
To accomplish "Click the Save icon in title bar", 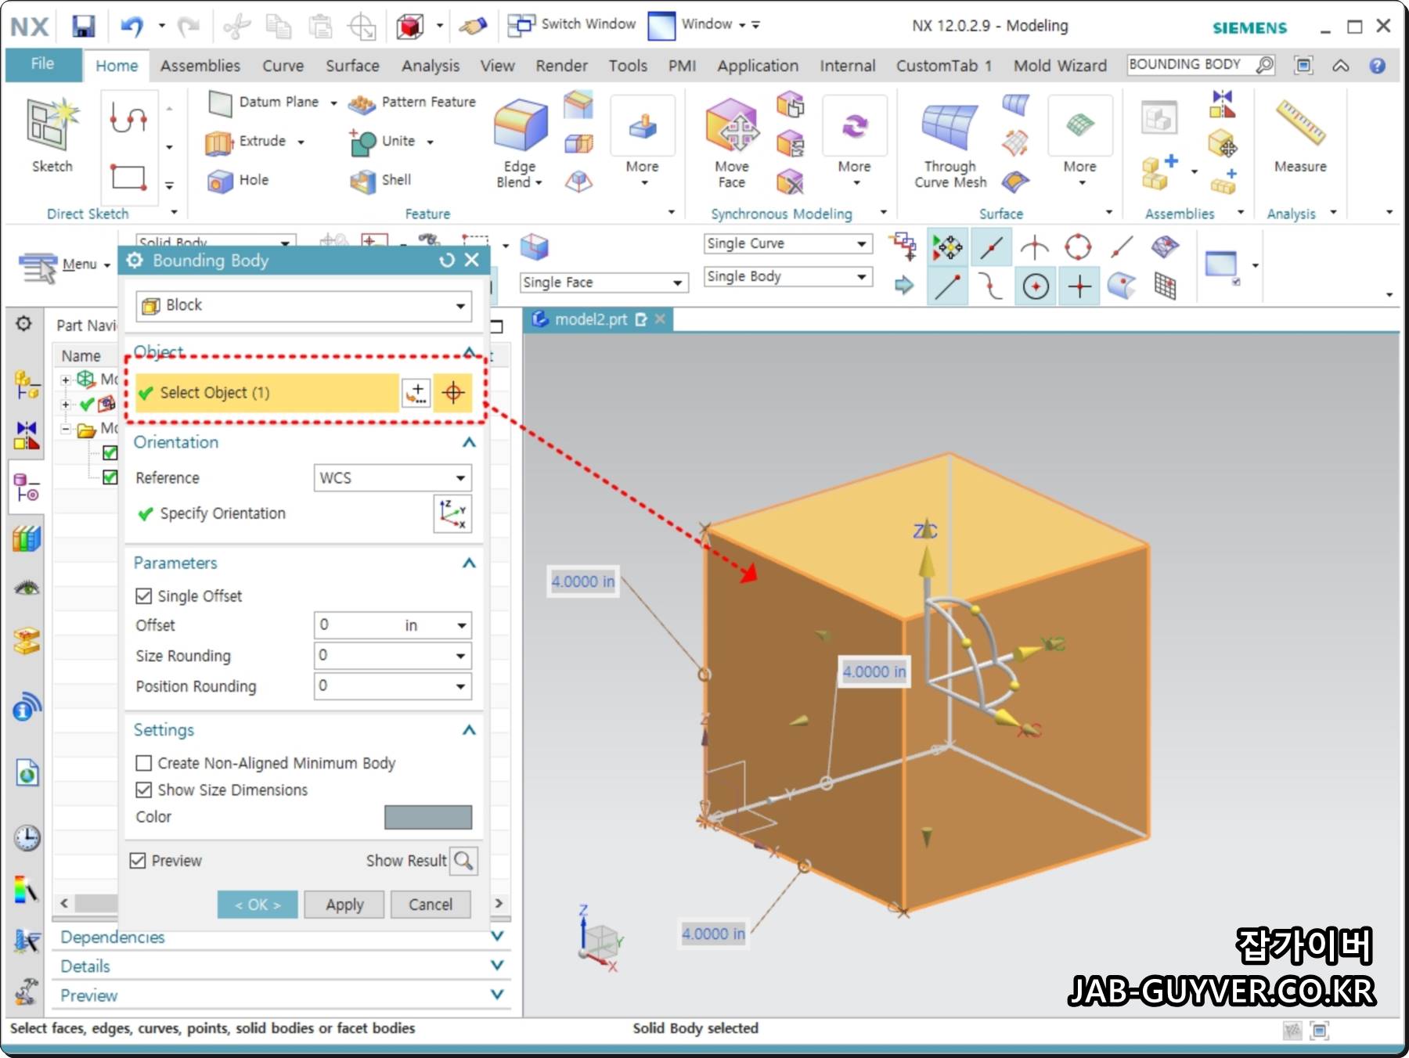I will pos(83,26).
